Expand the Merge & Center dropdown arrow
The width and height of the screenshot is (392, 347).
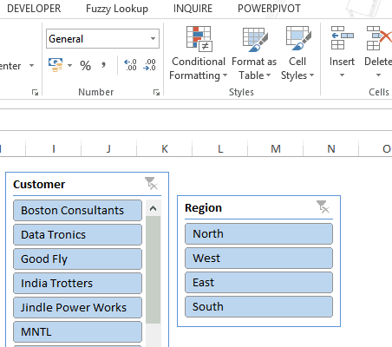(x=31, y=66)
